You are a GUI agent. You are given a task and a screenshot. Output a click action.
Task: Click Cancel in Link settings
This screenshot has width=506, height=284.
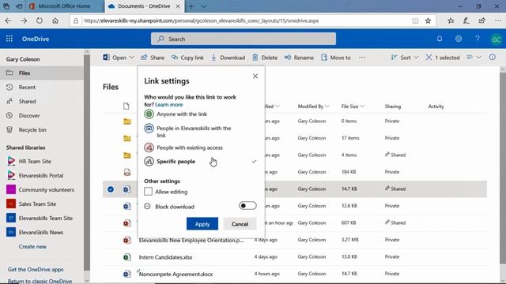pyautogui.click(x=240, y=224)
